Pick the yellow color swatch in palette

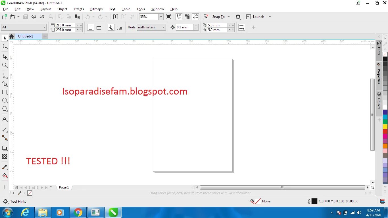(385, 127)
